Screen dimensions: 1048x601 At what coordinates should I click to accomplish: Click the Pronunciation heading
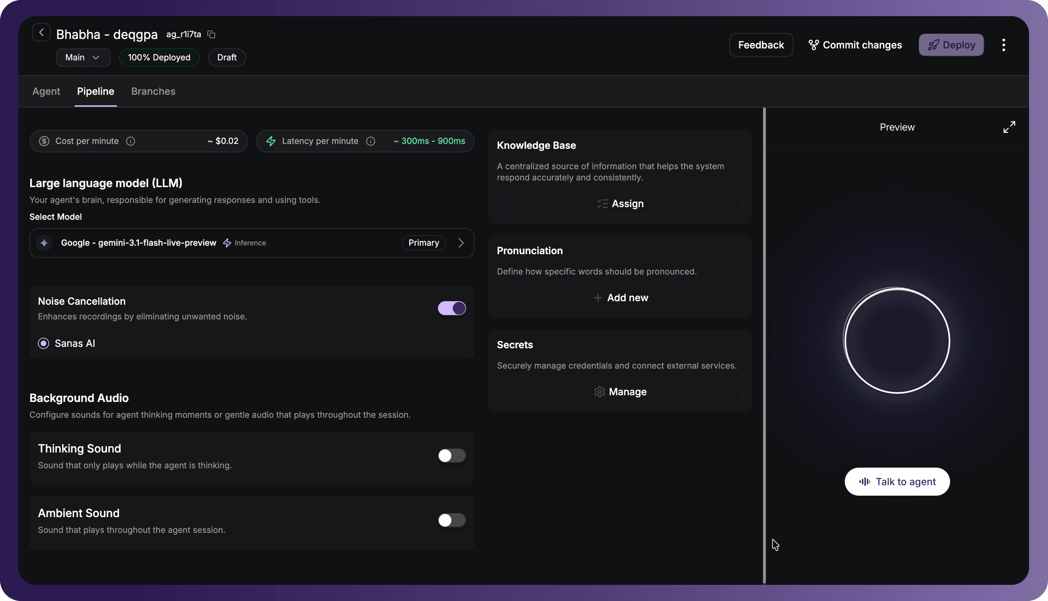coord(529,251)
